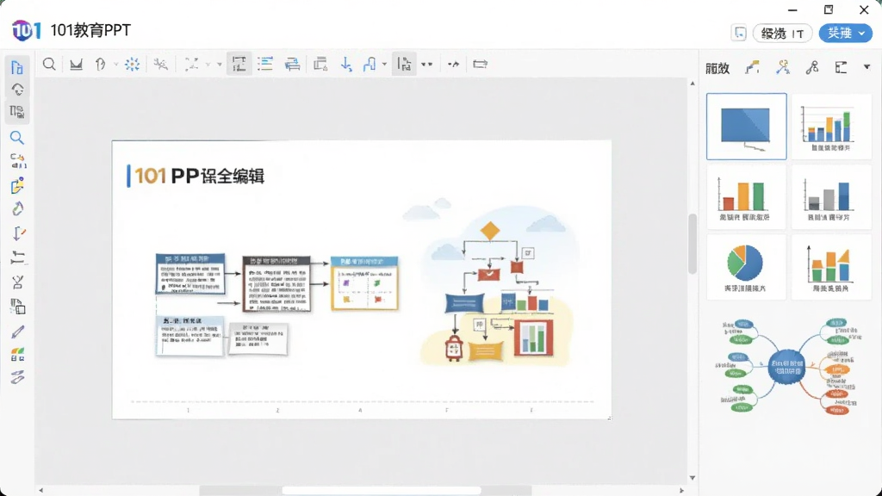
Task: Select the mind map template thumbnail
Action: [789, 367]
